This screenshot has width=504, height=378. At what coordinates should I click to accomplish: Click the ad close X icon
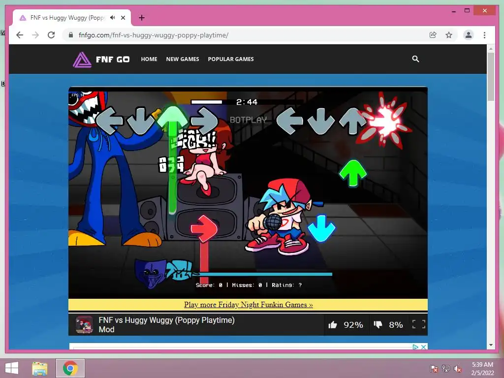(x=424, y=347)
